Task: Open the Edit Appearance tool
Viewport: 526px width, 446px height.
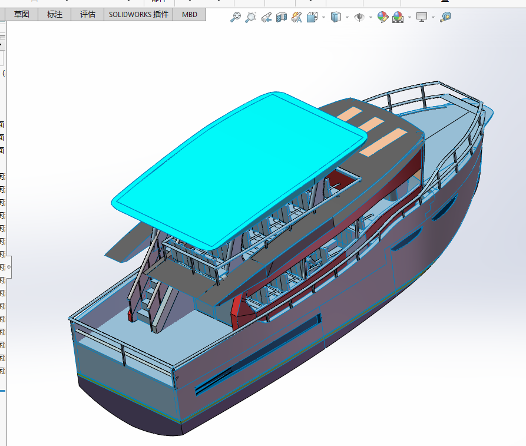Action: pos(383,17)
